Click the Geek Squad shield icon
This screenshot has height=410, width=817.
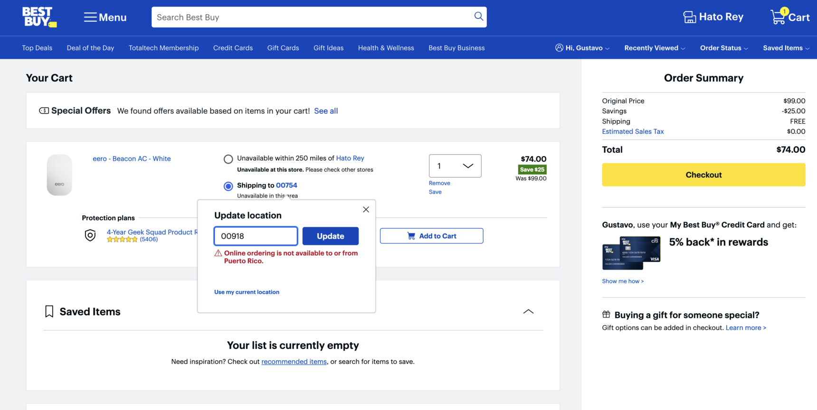[x=90, y=235]
